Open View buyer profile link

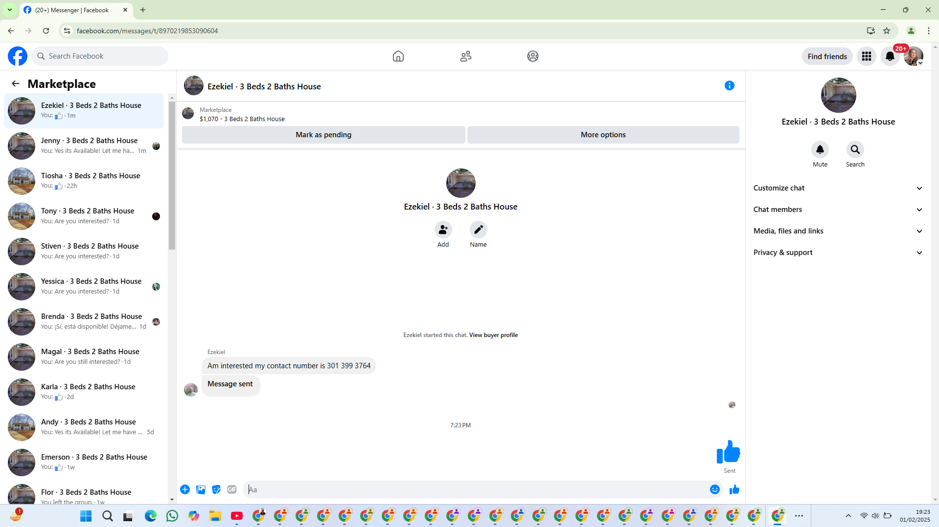pyautogui.click(x=493, y=335)
